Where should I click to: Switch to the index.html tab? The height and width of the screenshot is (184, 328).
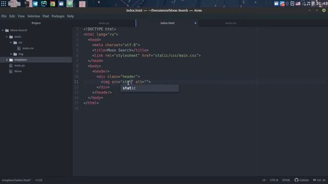167,23
